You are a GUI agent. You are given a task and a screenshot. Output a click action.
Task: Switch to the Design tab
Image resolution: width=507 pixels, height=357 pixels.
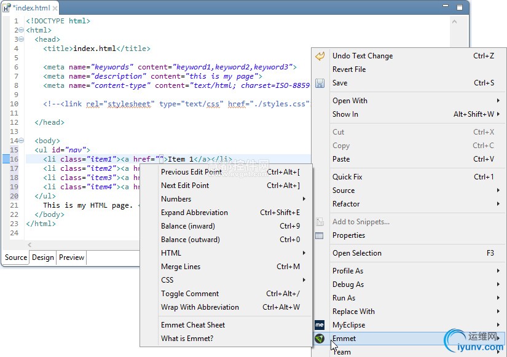[43, 257]
